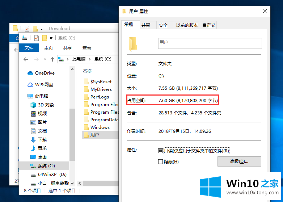Switch to the 常规 properties tab
This screenshot has height=202, width=283.
[x=131, y=25]
